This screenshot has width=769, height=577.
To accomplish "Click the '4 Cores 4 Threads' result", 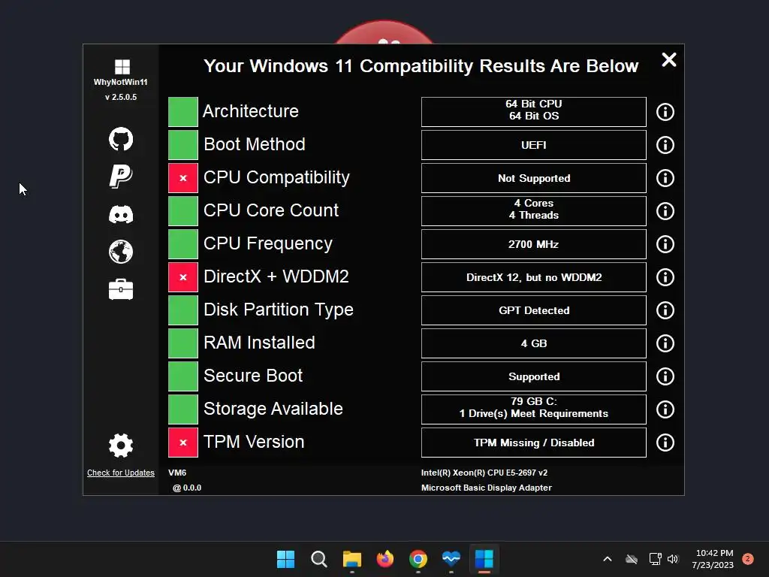I will coord(534,211).
